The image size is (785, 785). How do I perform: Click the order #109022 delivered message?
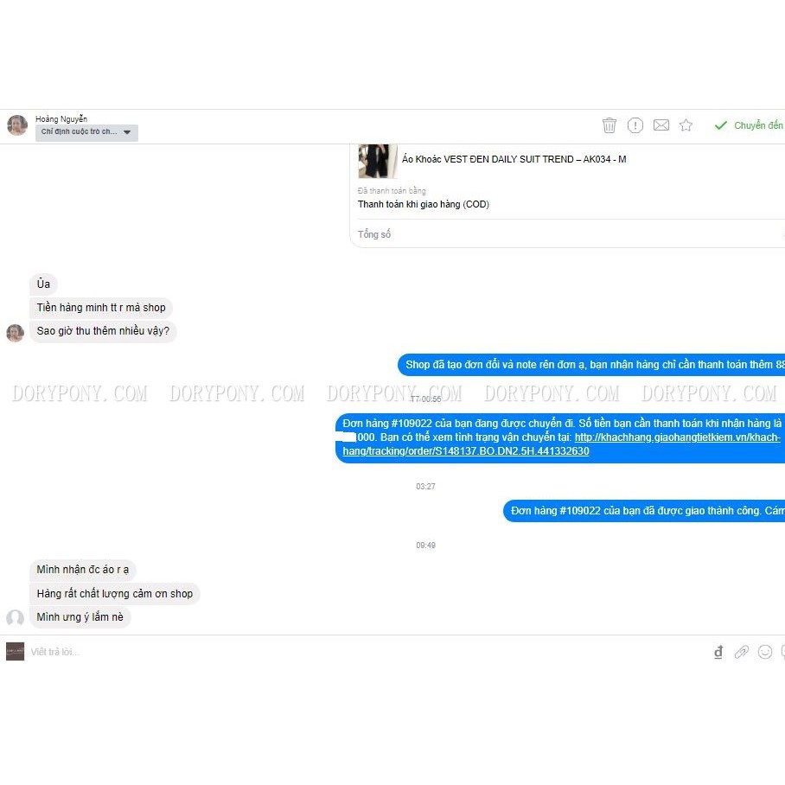click(x=644, y=511)
